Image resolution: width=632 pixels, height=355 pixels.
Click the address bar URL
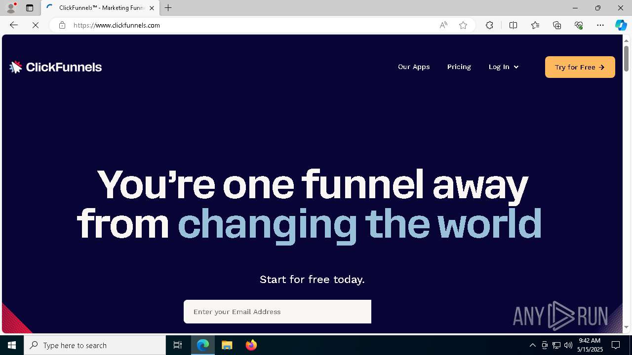(x=117, y=25)
